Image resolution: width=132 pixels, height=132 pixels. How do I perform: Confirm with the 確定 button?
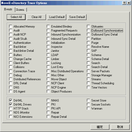(100, 127)
